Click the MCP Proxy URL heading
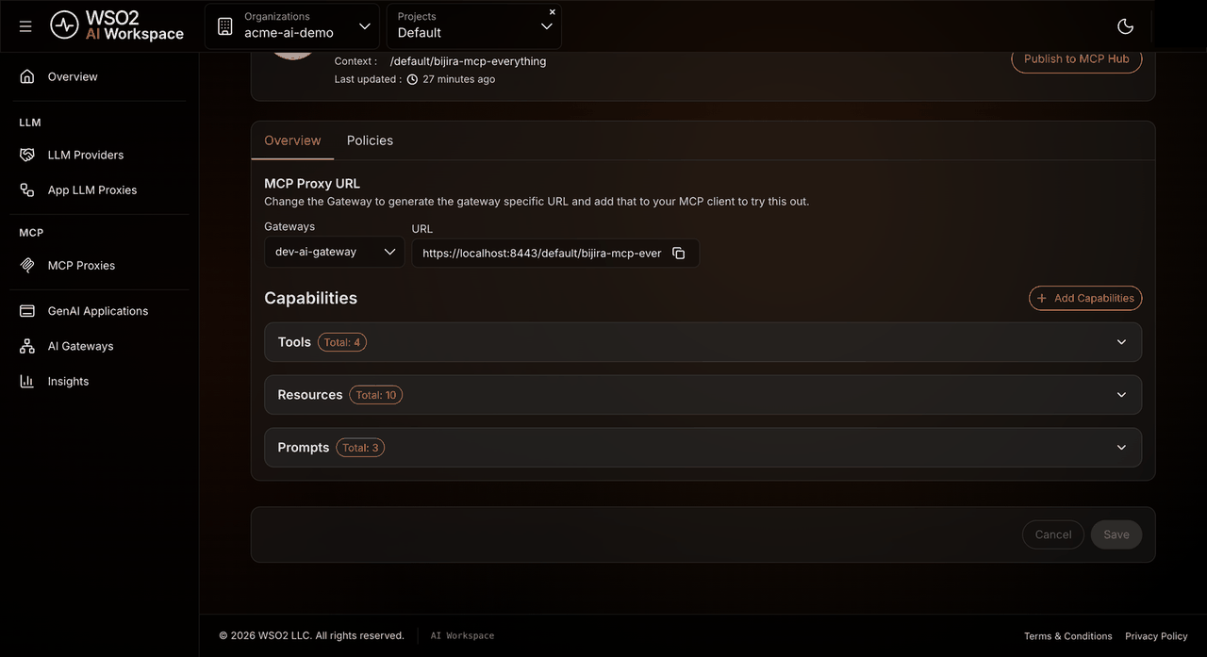Viewport: 1207px width, 657px height. click(312, 184)
